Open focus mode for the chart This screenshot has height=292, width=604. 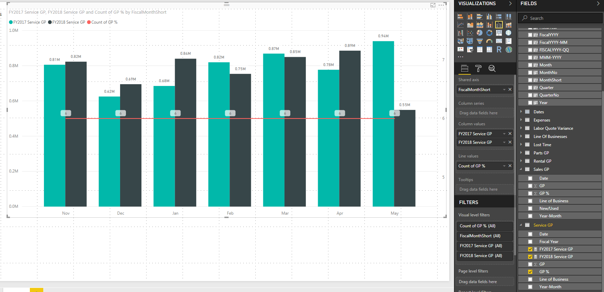click(x=433, y=5)
